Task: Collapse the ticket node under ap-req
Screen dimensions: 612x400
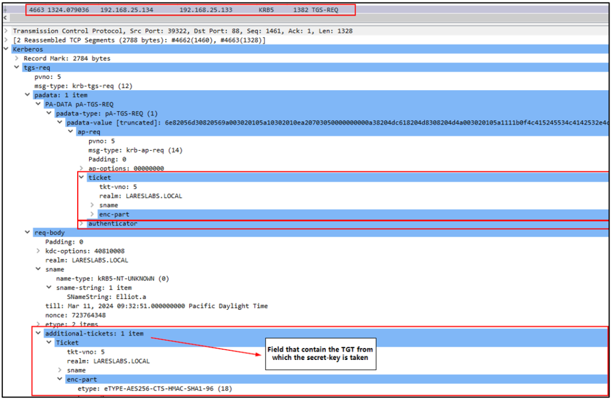Action: (81, 178)
